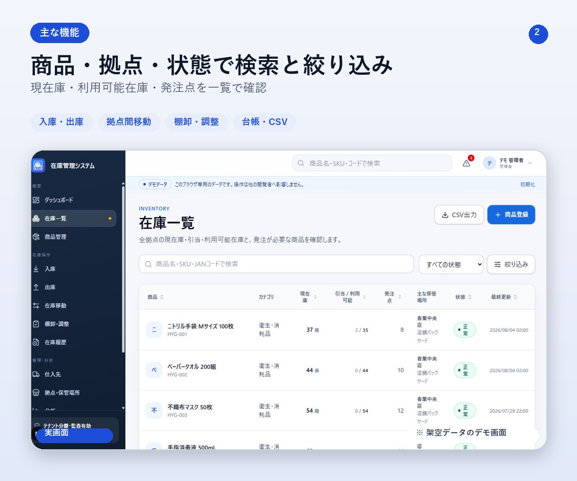Select the 入庫・出庫 feature chip
Viewport: 577px width, 481px height.
coord(61,122)
